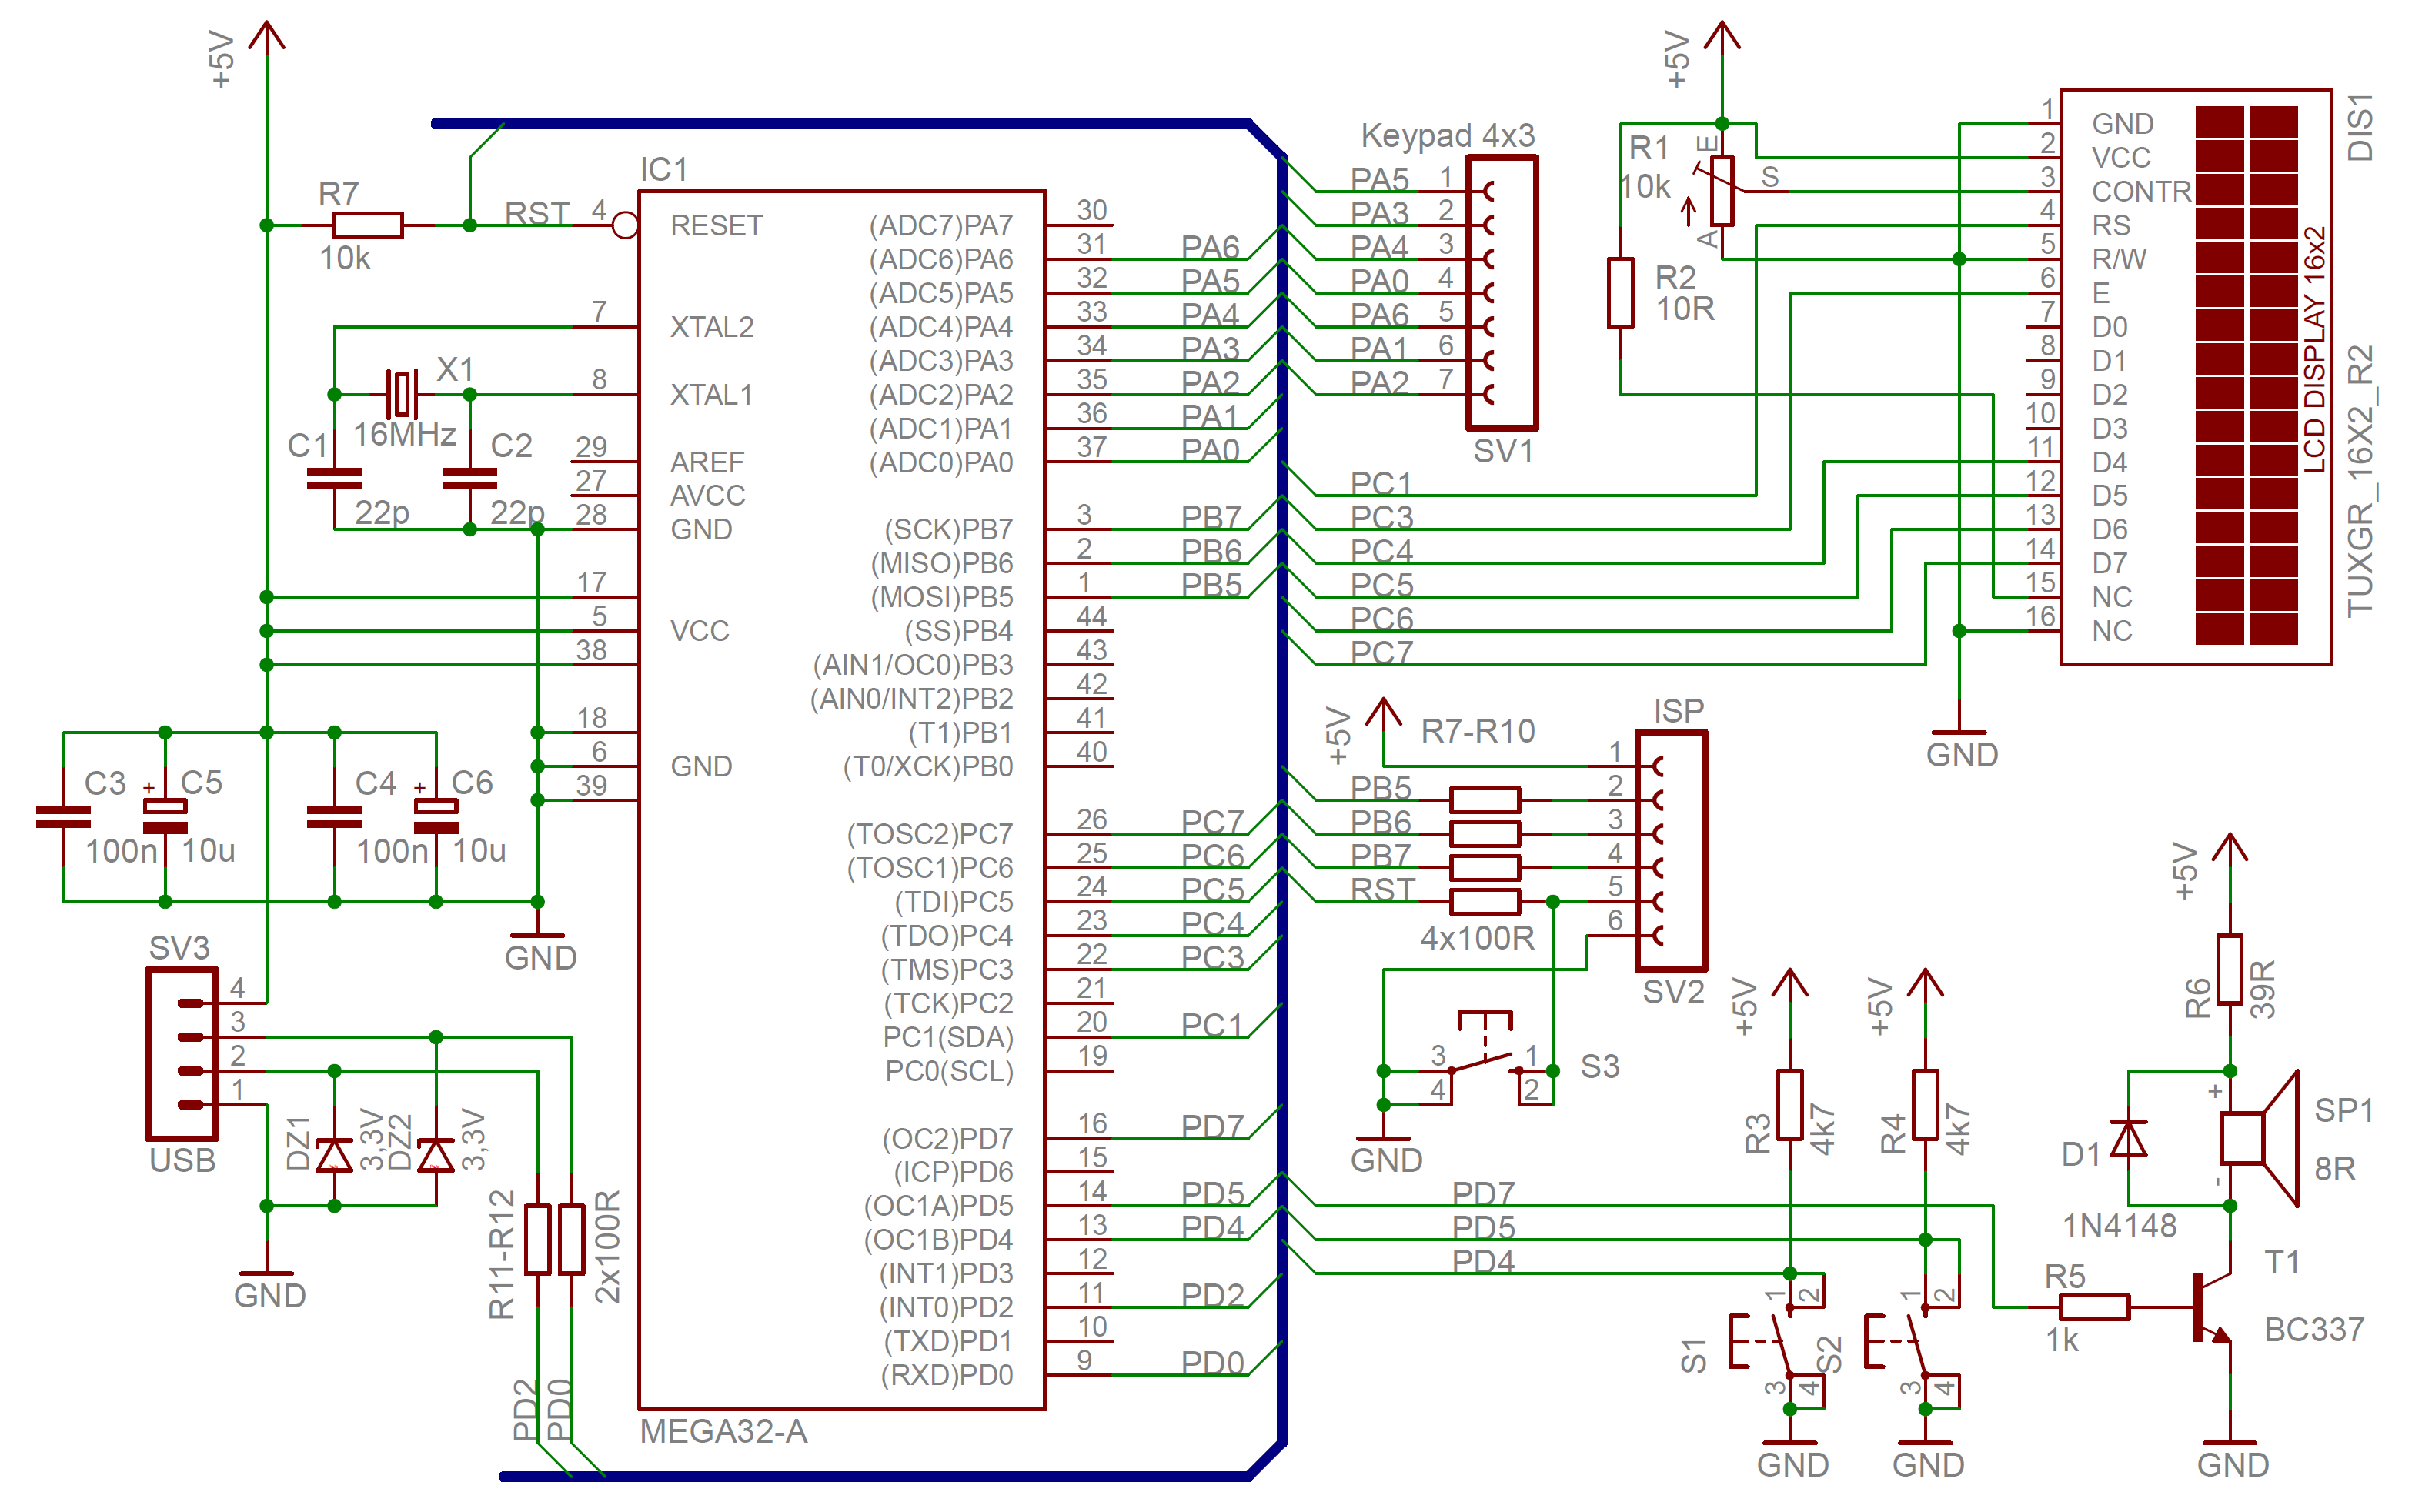Click the C5 10u electrolytic capacitor symbol
This screenshot has width=2422, height=1512.
(x=165, y=816)
